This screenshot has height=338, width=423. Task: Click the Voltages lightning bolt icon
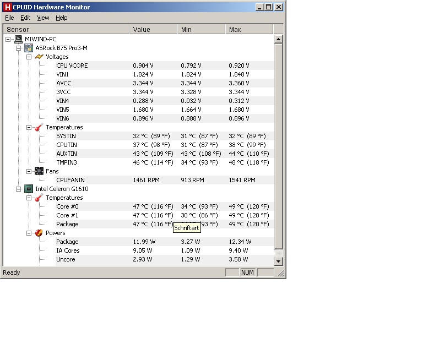39,57
